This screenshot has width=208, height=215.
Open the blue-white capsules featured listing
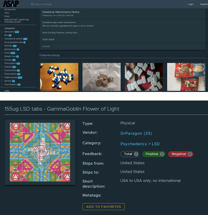tap(59, 77)
